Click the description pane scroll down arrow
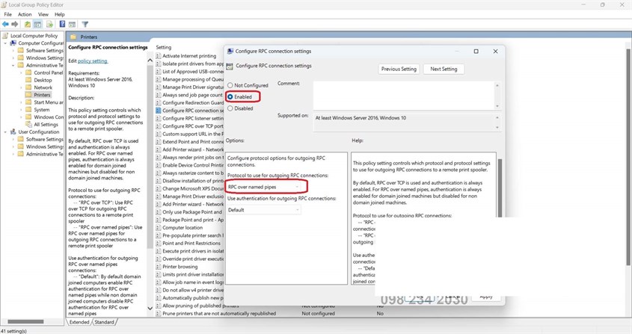The height and width of the screenshot is (334, 632). [x=150, y=309]
